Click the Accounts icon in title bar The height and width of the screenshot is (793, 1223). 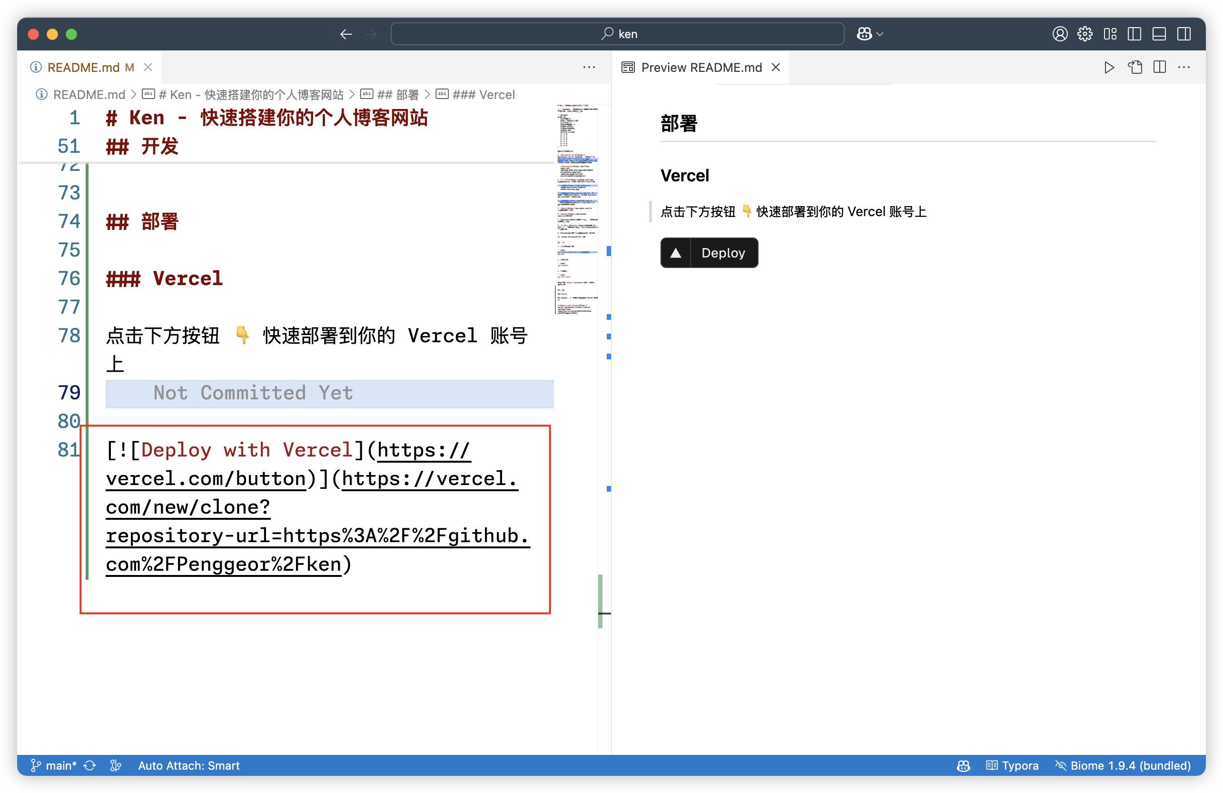pos(1060,34)
